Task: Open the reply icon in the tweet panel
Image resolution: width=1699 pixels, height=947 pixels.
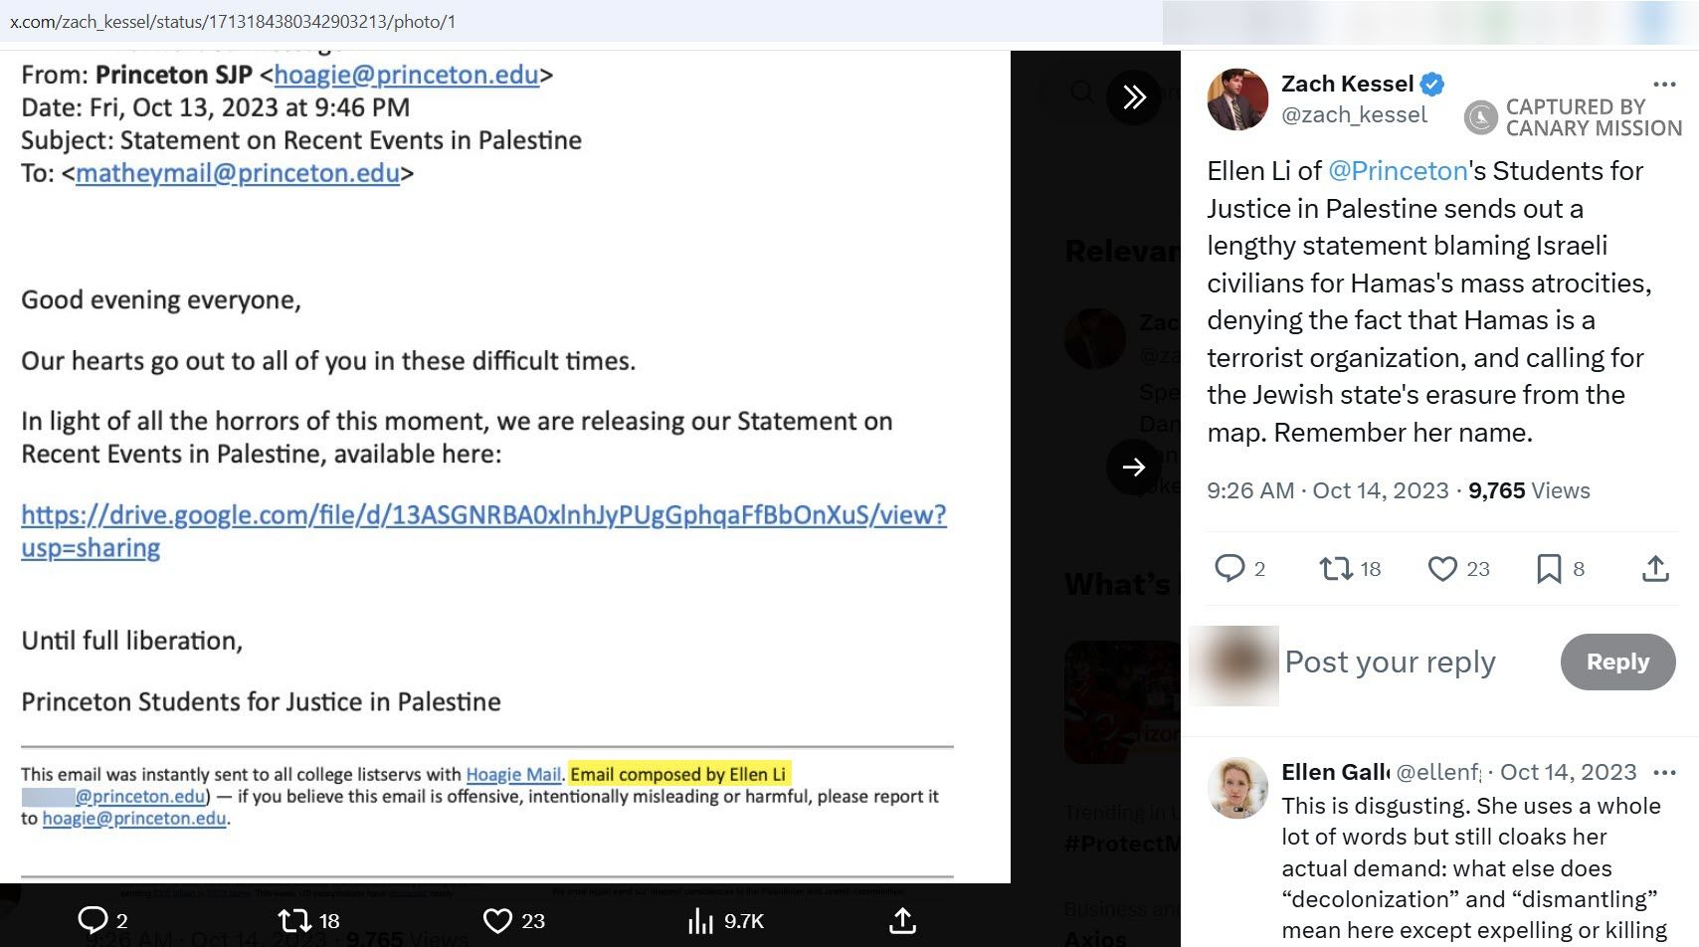Action: (x=1229, y=568)
